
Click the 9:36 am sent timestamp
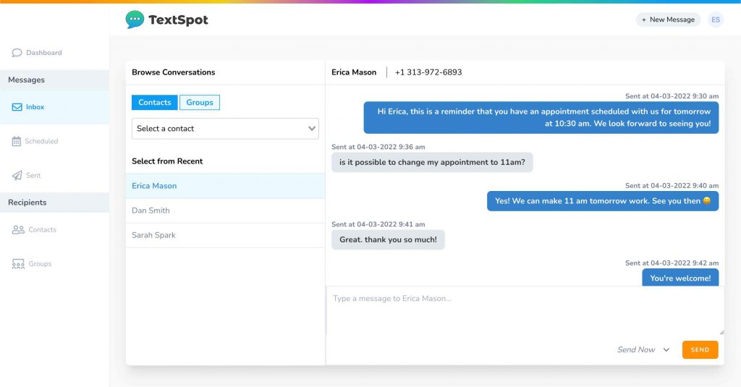click(378, 147)
